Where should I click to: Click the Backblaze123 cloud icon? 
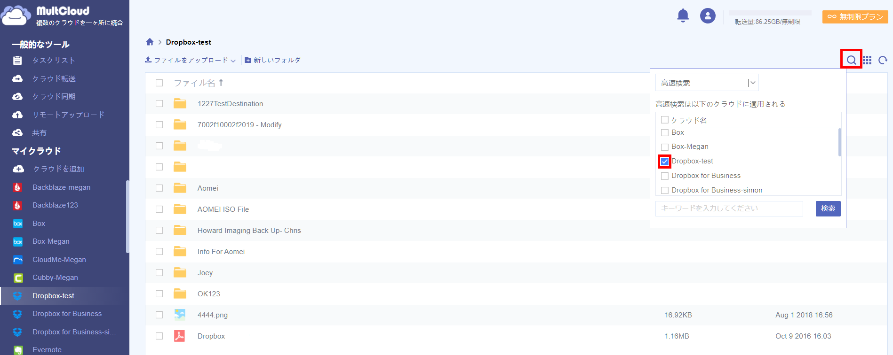[x=17, y=205]
